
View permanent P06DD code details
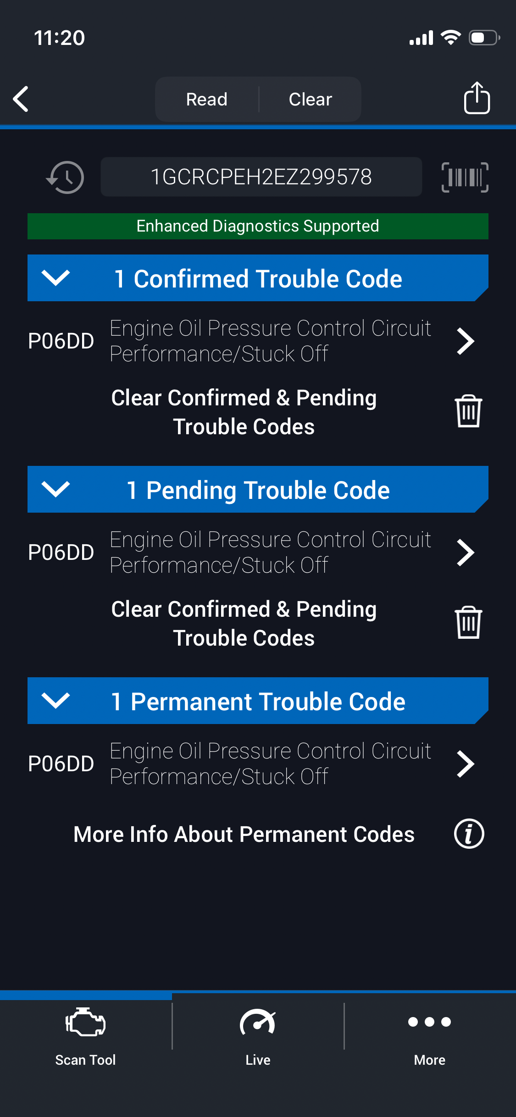click(x=465, y=764)
